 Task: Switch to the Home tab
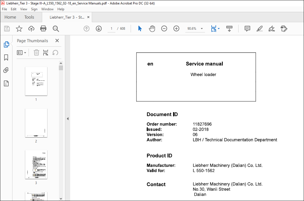pyautogui.click(x=10, y=17)
